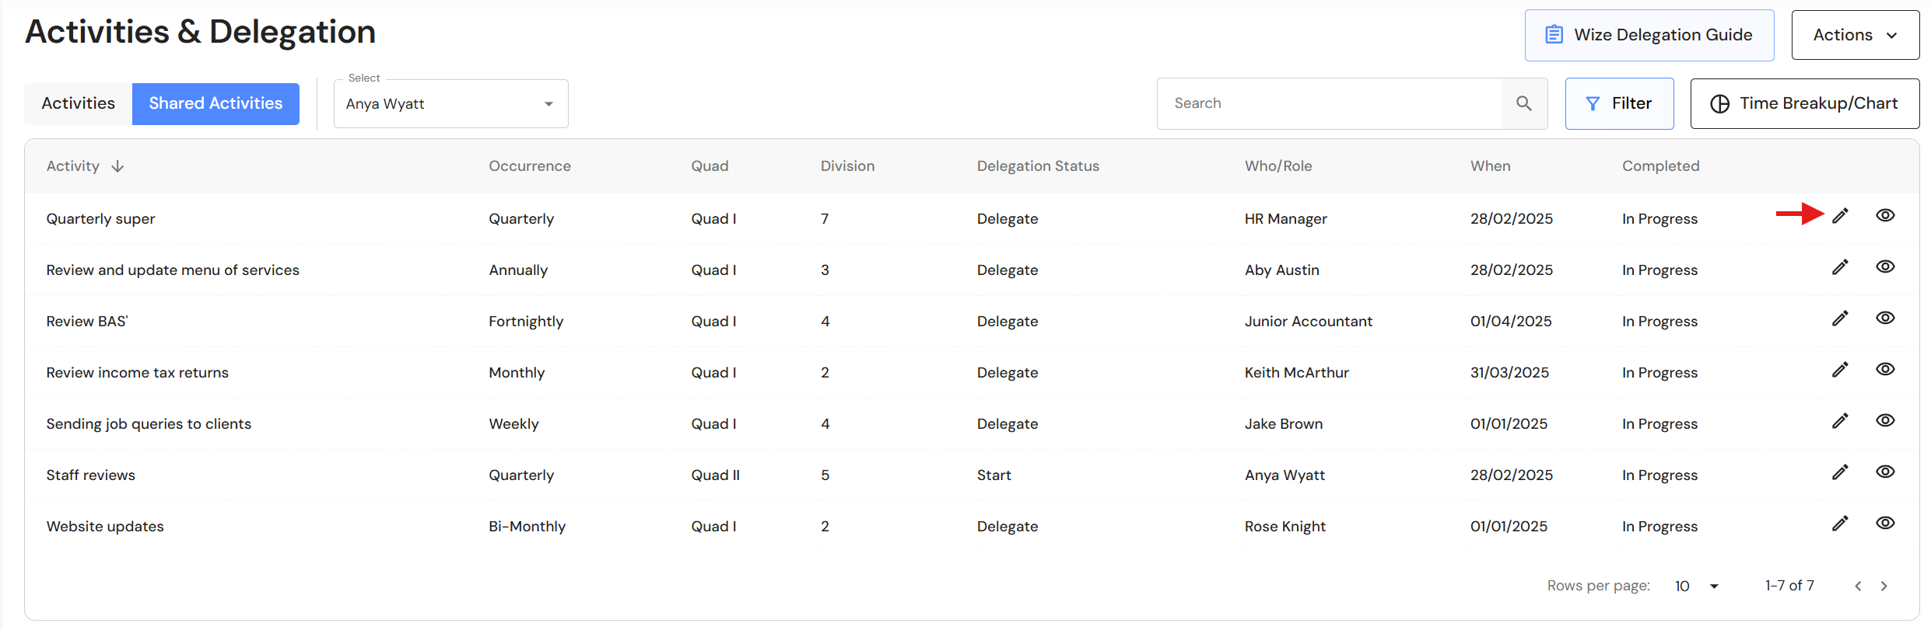Select the Shared Activities tab
This screenshot has height=630, width=1931.
[216, 104]
